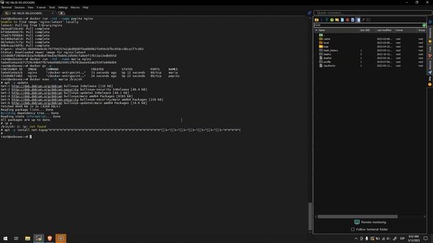Click the deb.debian.org link on Get:1 line
This screenshot has height=243, width=433.
[x=37, y=86]
